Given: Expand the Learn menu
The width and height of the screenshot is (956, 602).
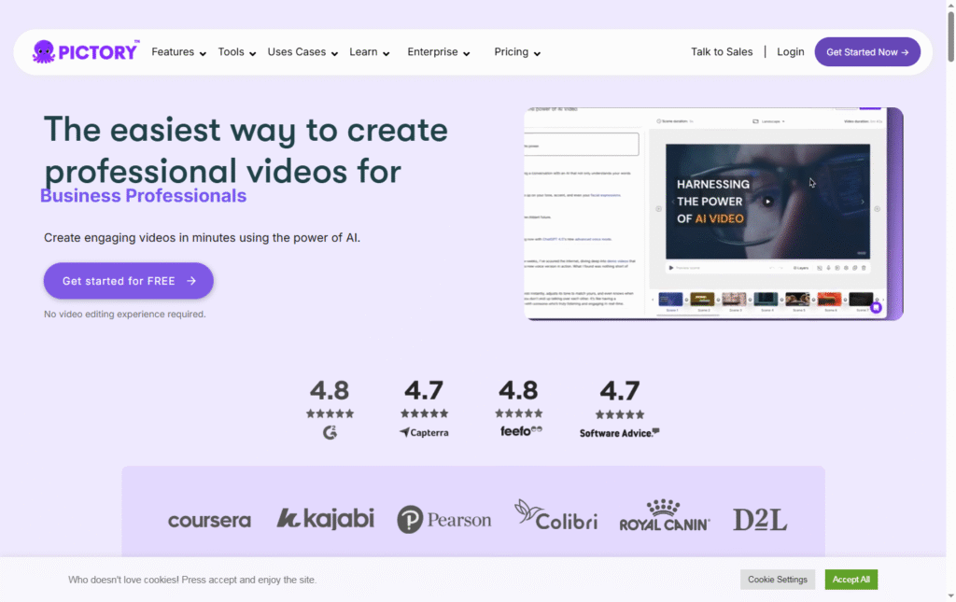Looking at the screenshot, I should tap(369, 52).
